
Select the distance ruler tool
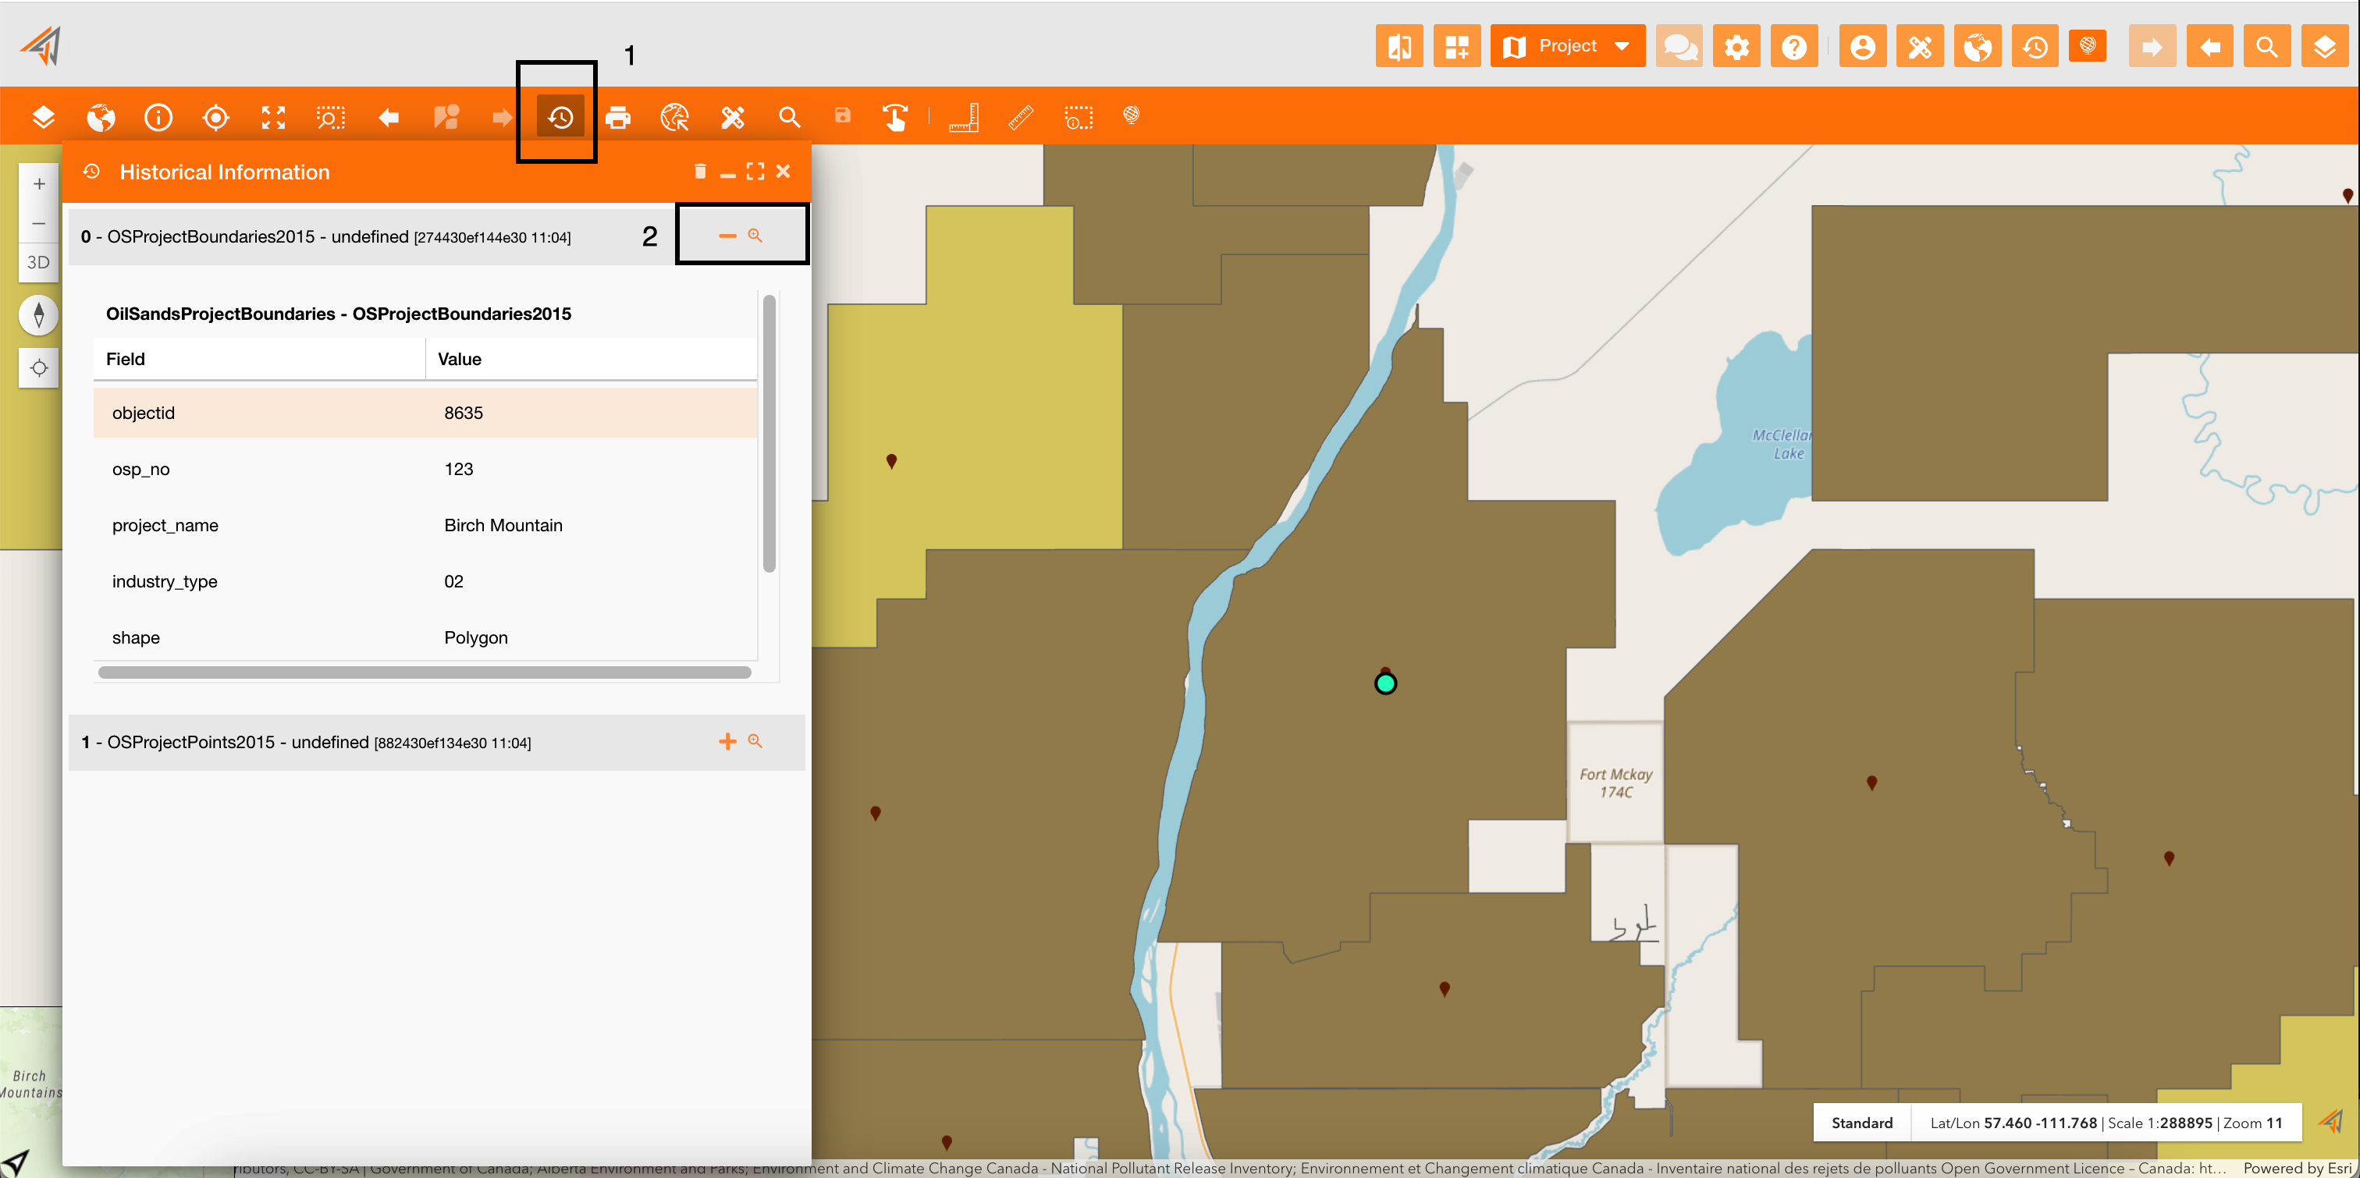coord(1021,117)
